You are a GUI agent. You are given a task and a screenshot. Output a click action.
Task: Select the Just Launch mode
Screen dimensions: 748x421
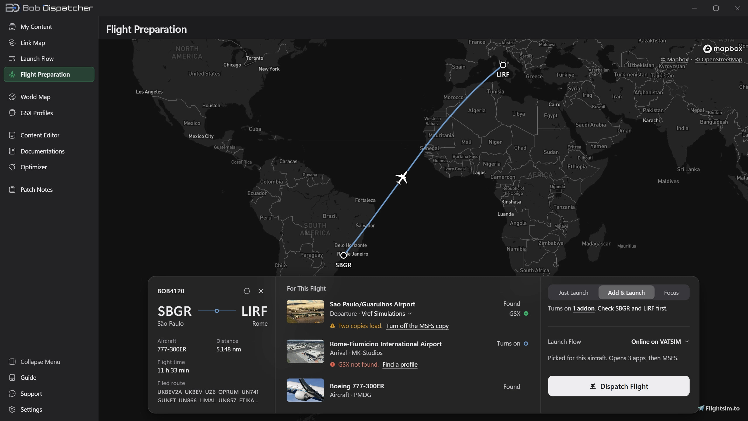573,293
